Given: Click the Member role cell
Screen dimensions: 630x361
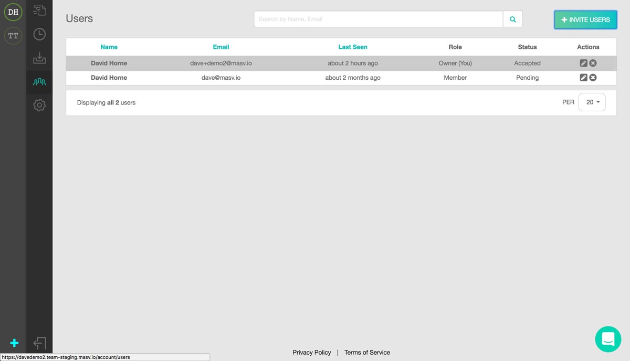Looking at the screenshot, I should [x=455, y=78].
